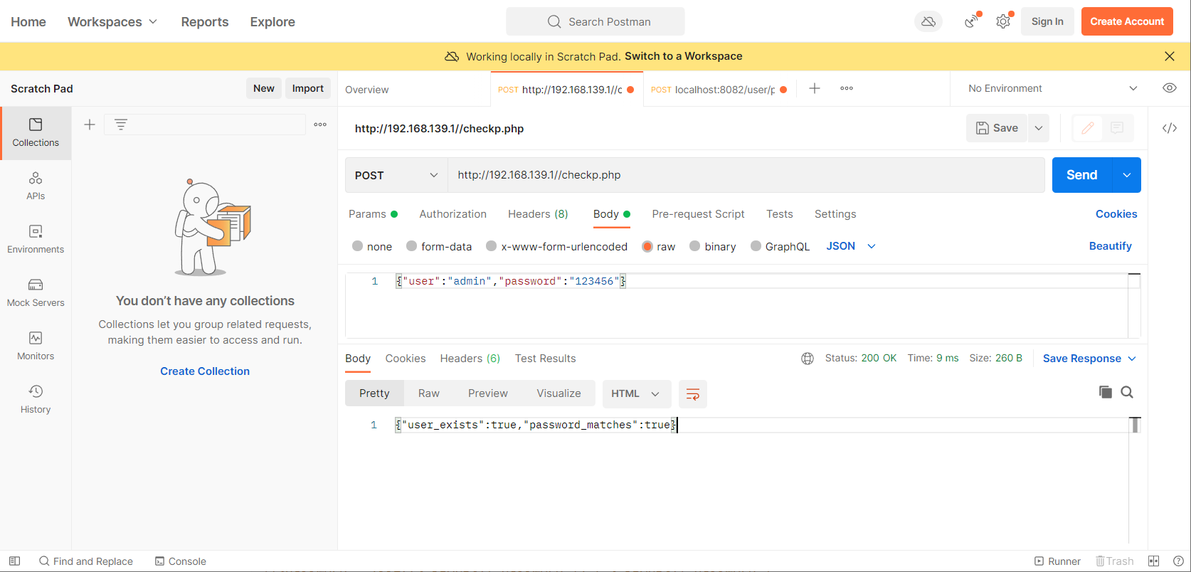Open the code snippet panel icon

tap(1169, 128)
